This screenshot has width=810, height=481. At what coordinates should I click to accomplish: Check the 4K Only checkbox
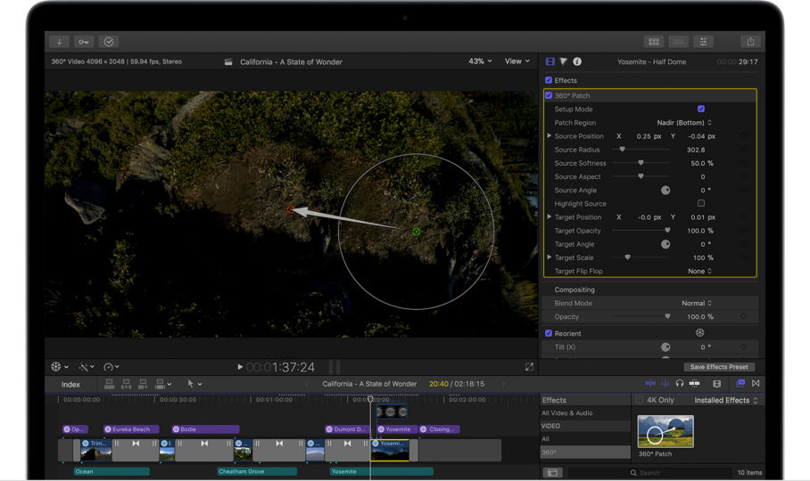point(639,400)
